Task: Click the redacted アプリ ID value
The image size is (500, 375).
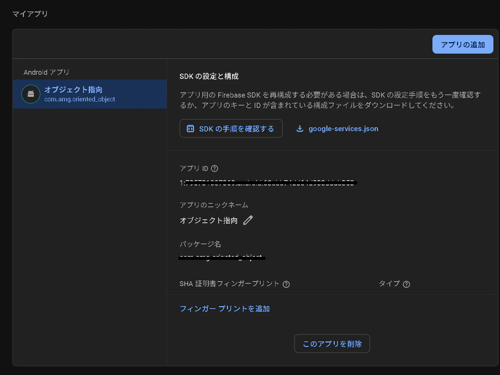Action: (268, 183)
